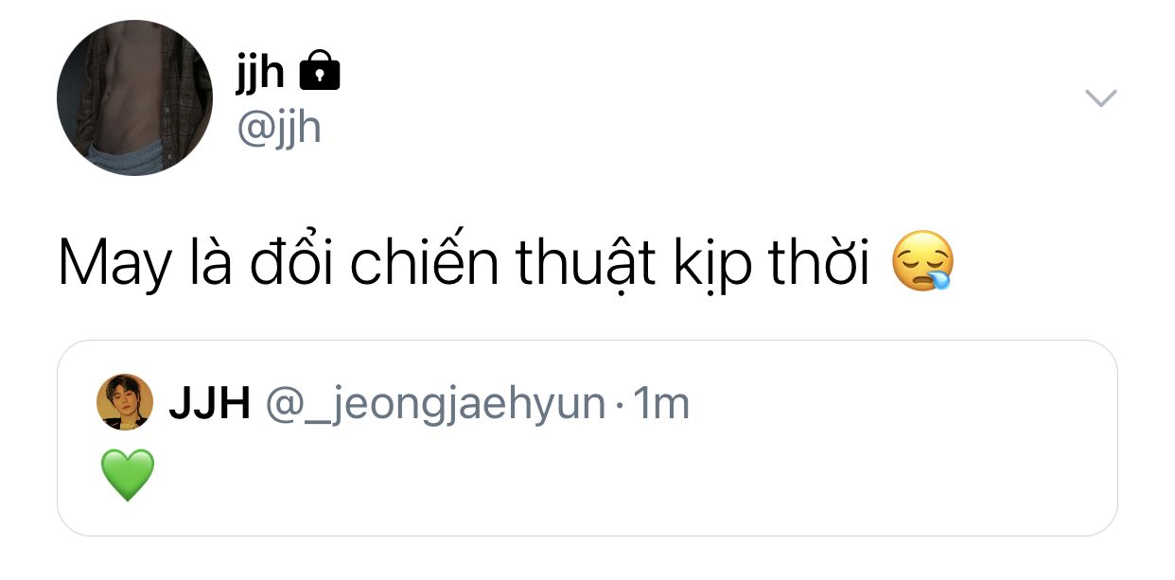Open the quoted tweet card

587,438
